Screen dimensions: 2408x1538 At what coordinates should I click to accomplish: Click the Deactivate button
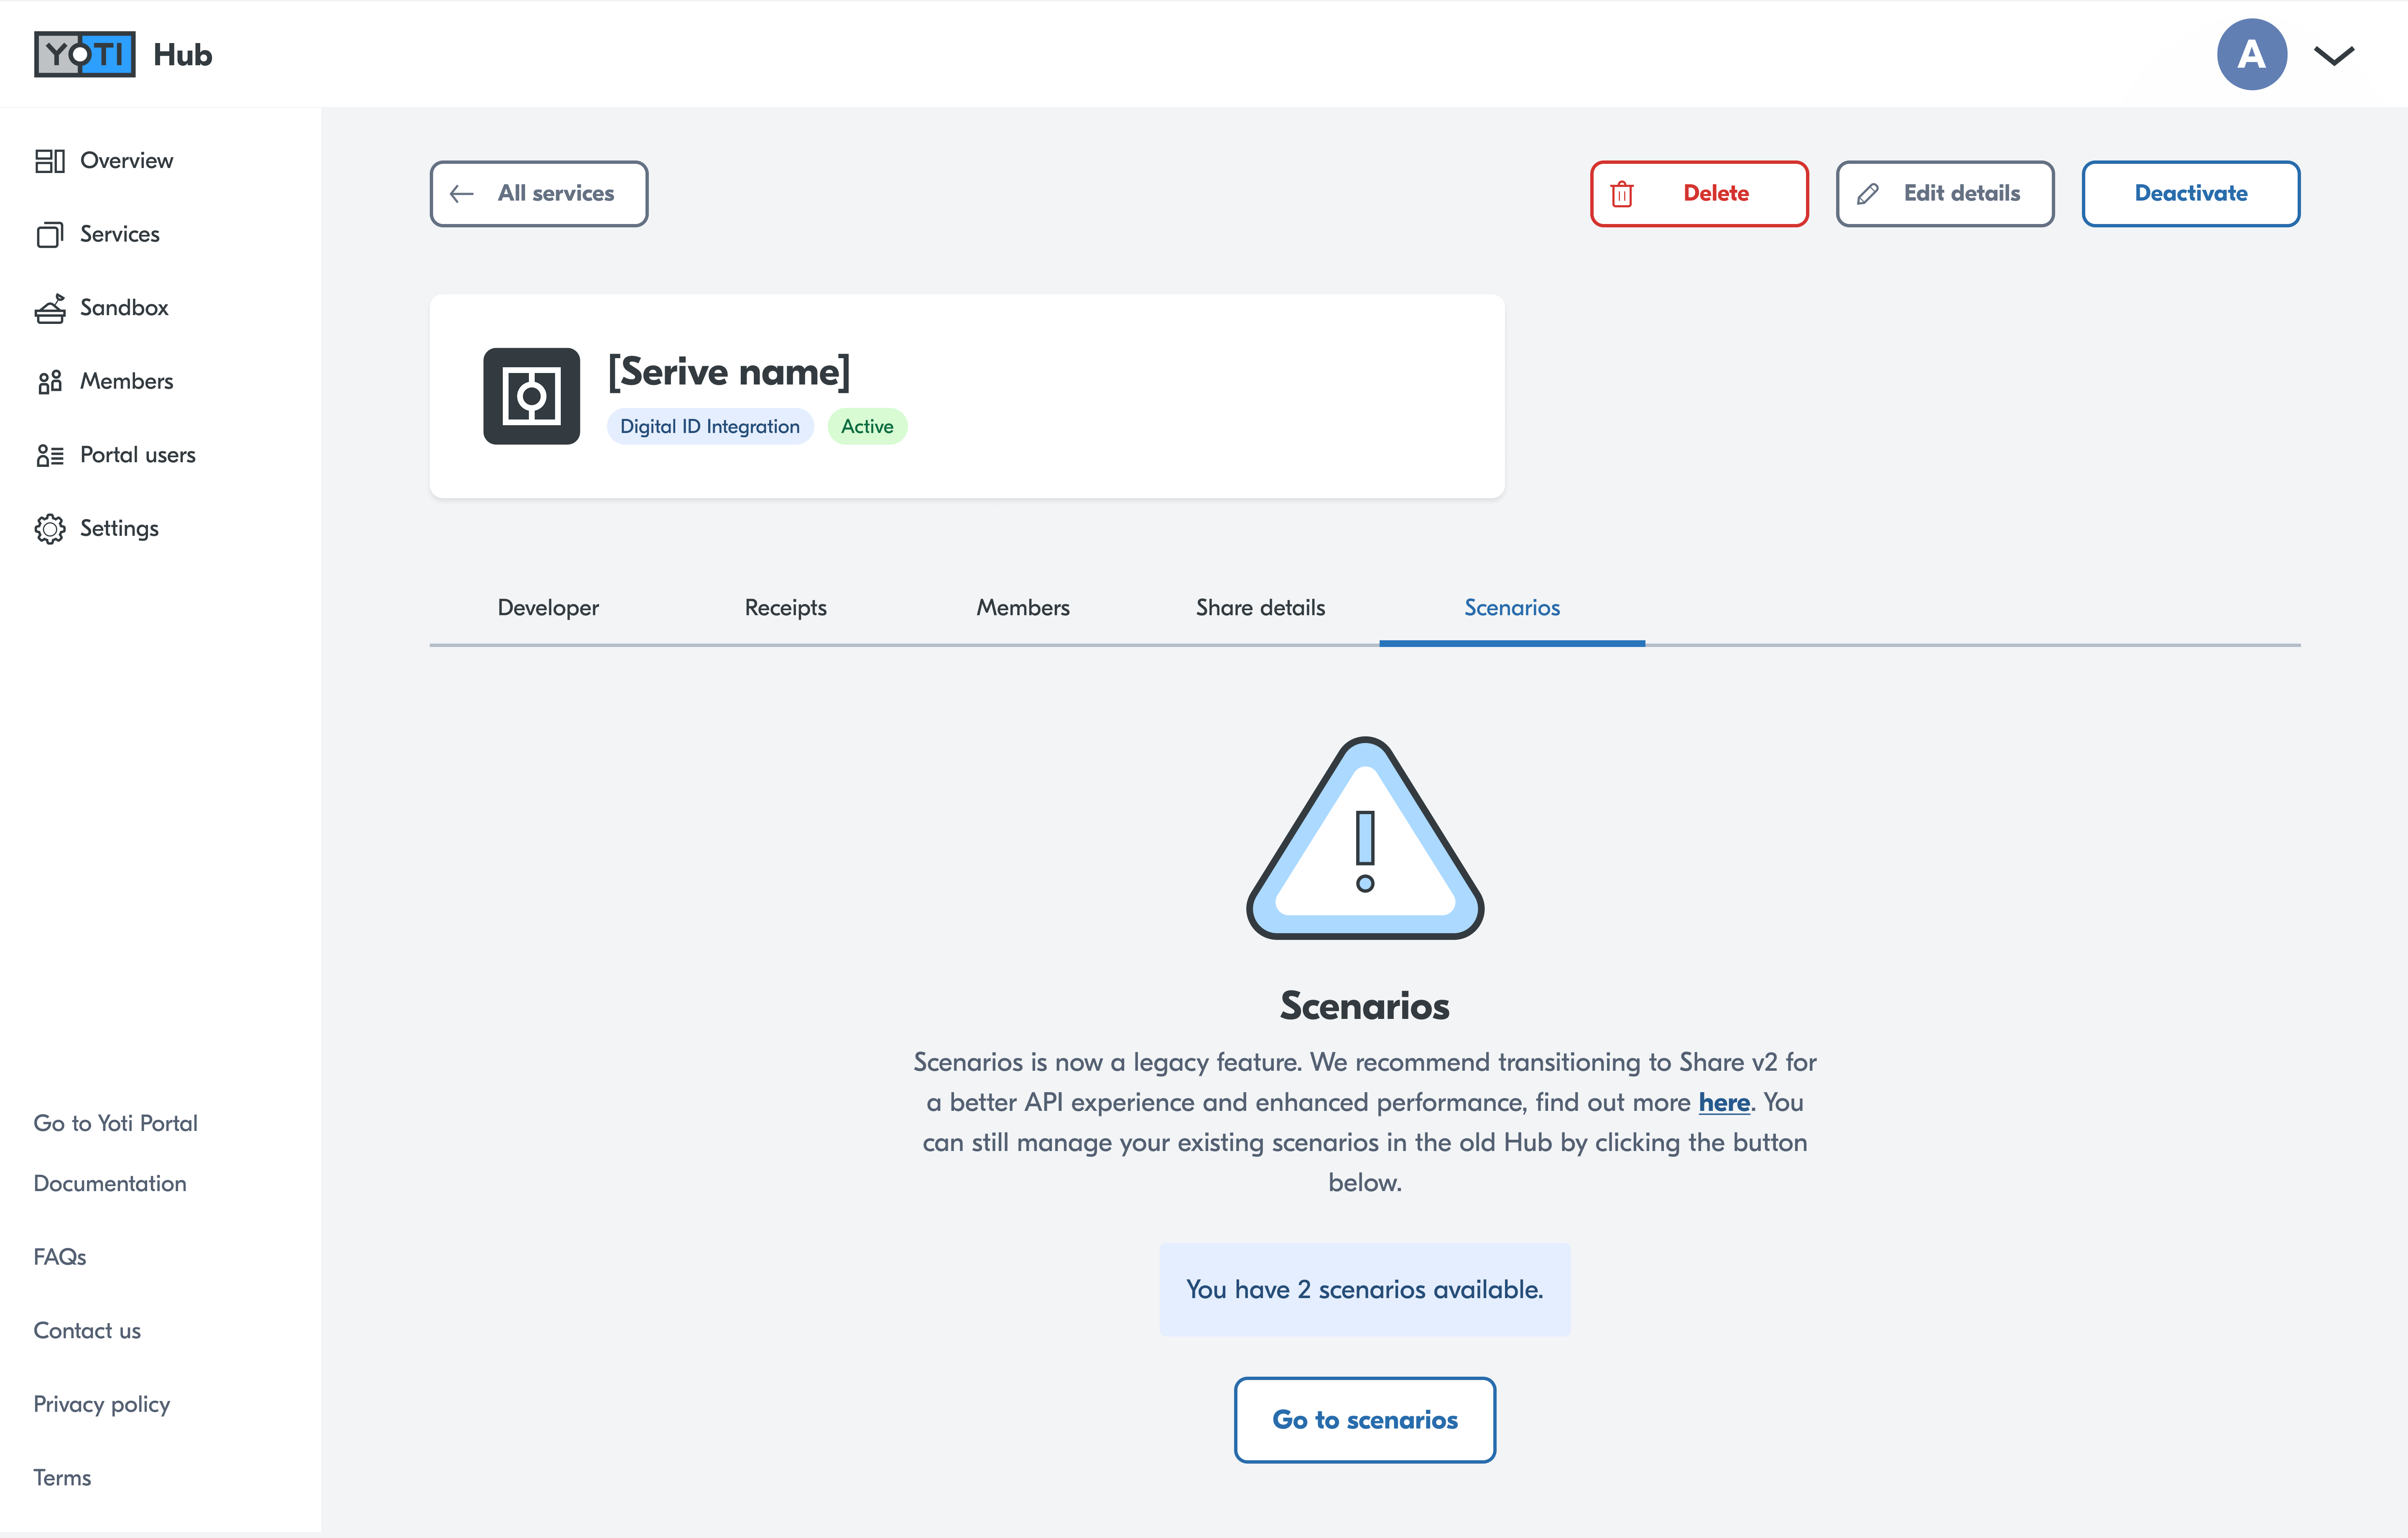tap(2190, 194)
